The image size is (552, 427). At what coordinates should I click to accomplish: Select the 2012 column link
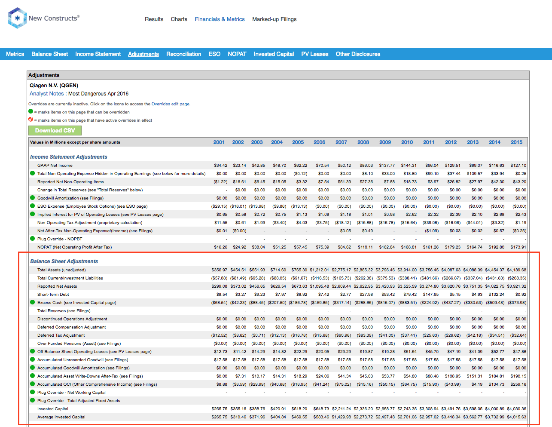451,142
